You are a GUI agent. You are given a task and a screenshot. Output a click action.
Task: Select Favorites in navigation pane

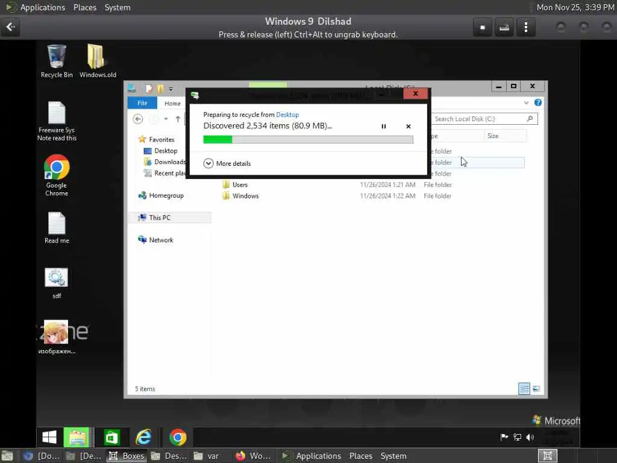pos(157,139)
